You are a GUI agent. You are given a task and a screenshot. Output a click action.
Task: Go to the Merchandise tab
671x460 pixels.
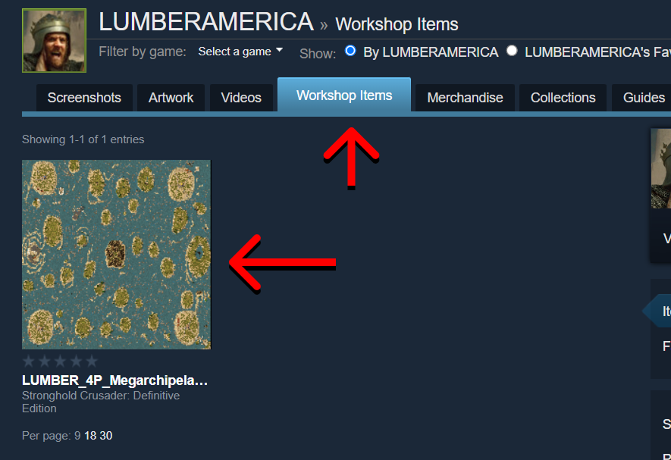[465, 98]
